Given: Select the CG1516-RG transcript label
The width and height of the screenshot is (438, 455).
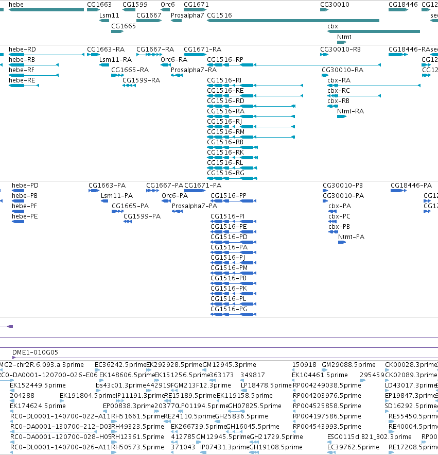Looking at the screenshot, I should coord(225,173).
